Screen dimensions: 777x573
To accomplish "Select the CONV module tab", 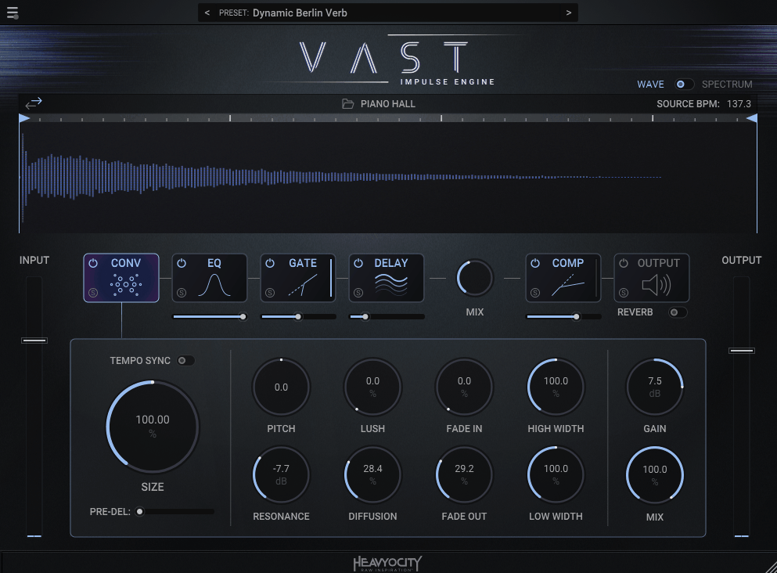I will tap(121, 278).
